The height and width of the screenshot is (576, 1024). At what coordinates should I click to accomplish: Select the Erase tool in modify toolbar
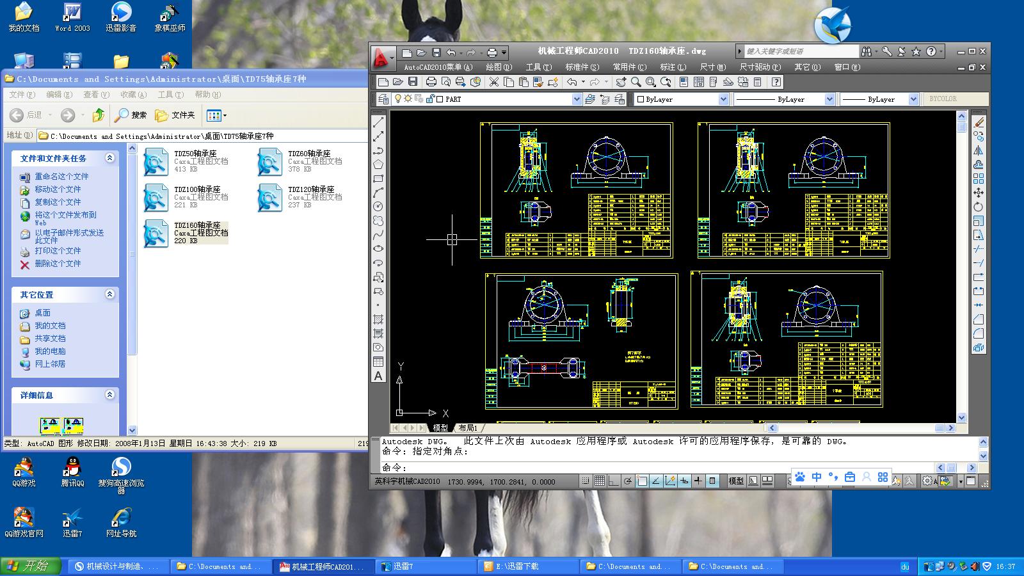[979, 122]
